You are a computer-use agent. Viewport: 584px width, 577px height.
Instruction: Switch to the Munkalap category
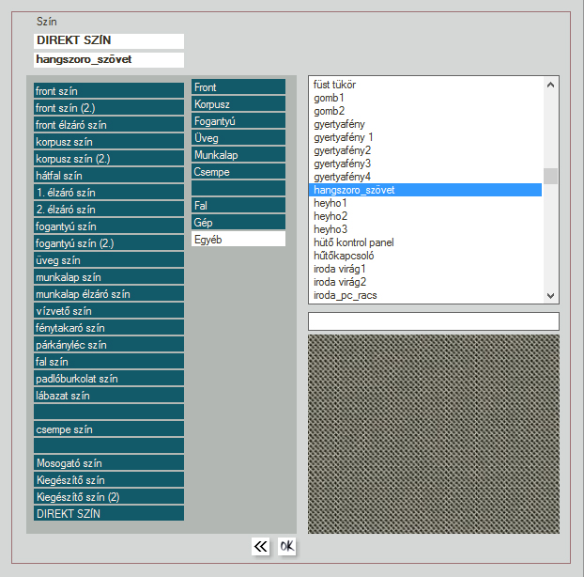[238, 155]
